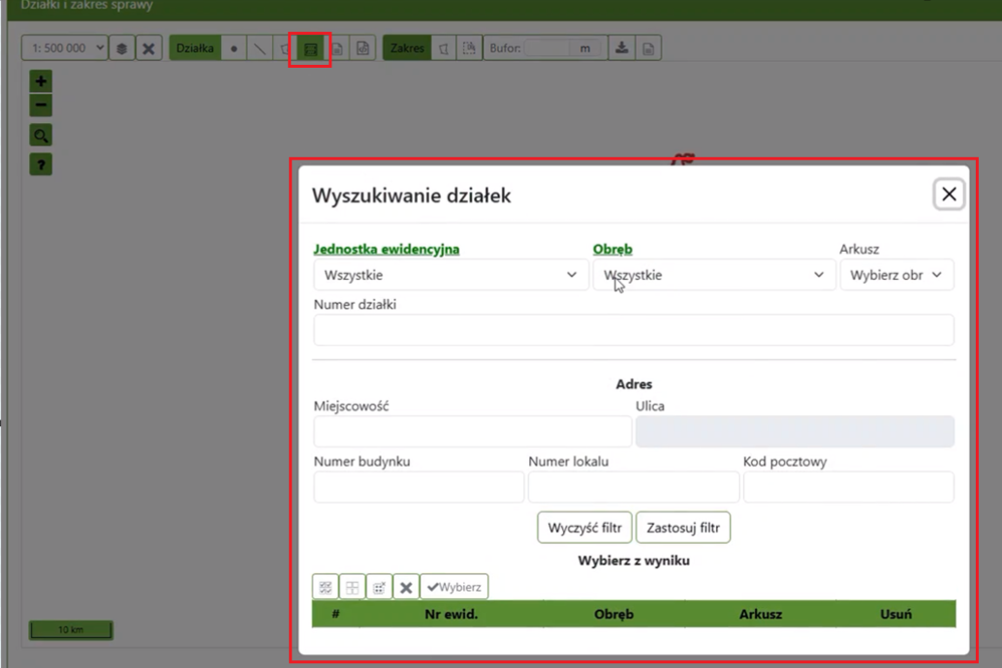Click the download icon next to Bufor

pos(622,48)
